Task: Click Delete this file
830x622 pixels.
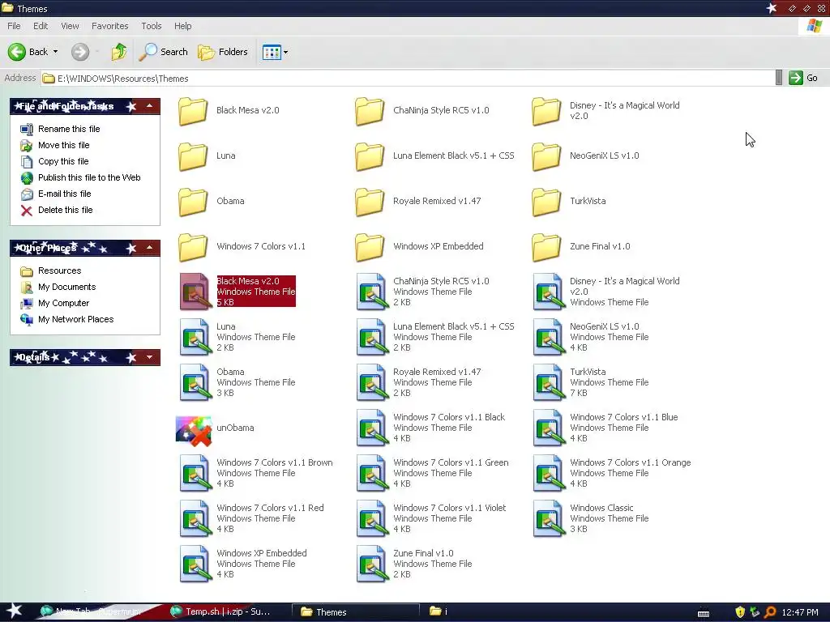Action: (x=65, y=211)
